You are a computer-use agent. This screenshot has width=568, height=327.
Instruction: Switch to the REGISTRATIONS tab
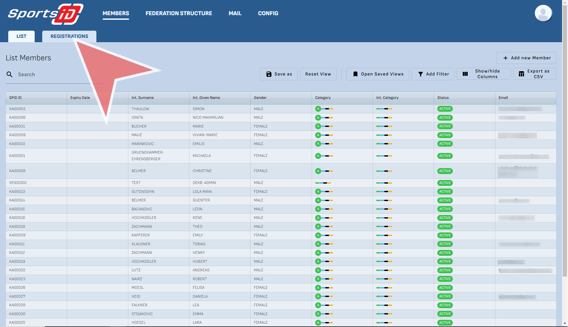(69, 36)
